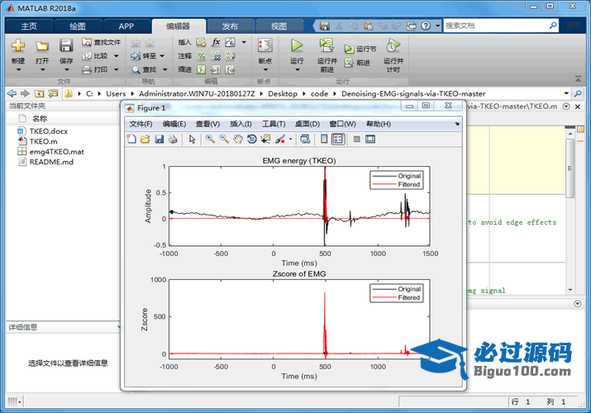Switch to the Home (主页) tab

pyautogui.click(x=29, y=26)
